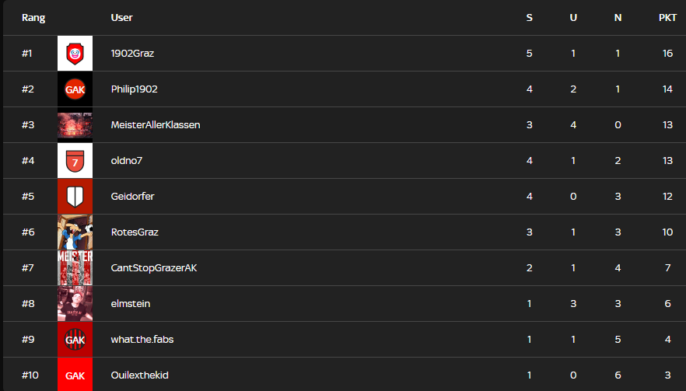Viewport: 686px width, 391px height.
Task: Visit the Geidorfer user profile name
Action: tap(132, 197)
